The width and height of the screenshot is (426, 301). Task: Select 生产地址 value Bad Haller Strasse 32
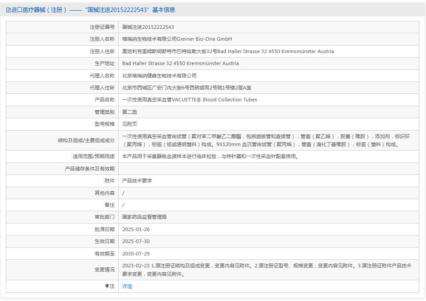click(x=180, y=63)
